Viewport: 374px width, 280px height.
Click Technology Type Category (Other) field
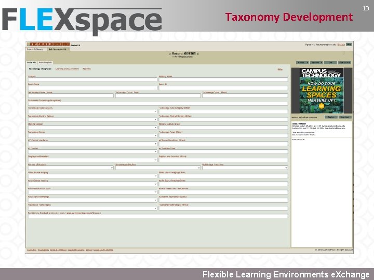point(223,111)
